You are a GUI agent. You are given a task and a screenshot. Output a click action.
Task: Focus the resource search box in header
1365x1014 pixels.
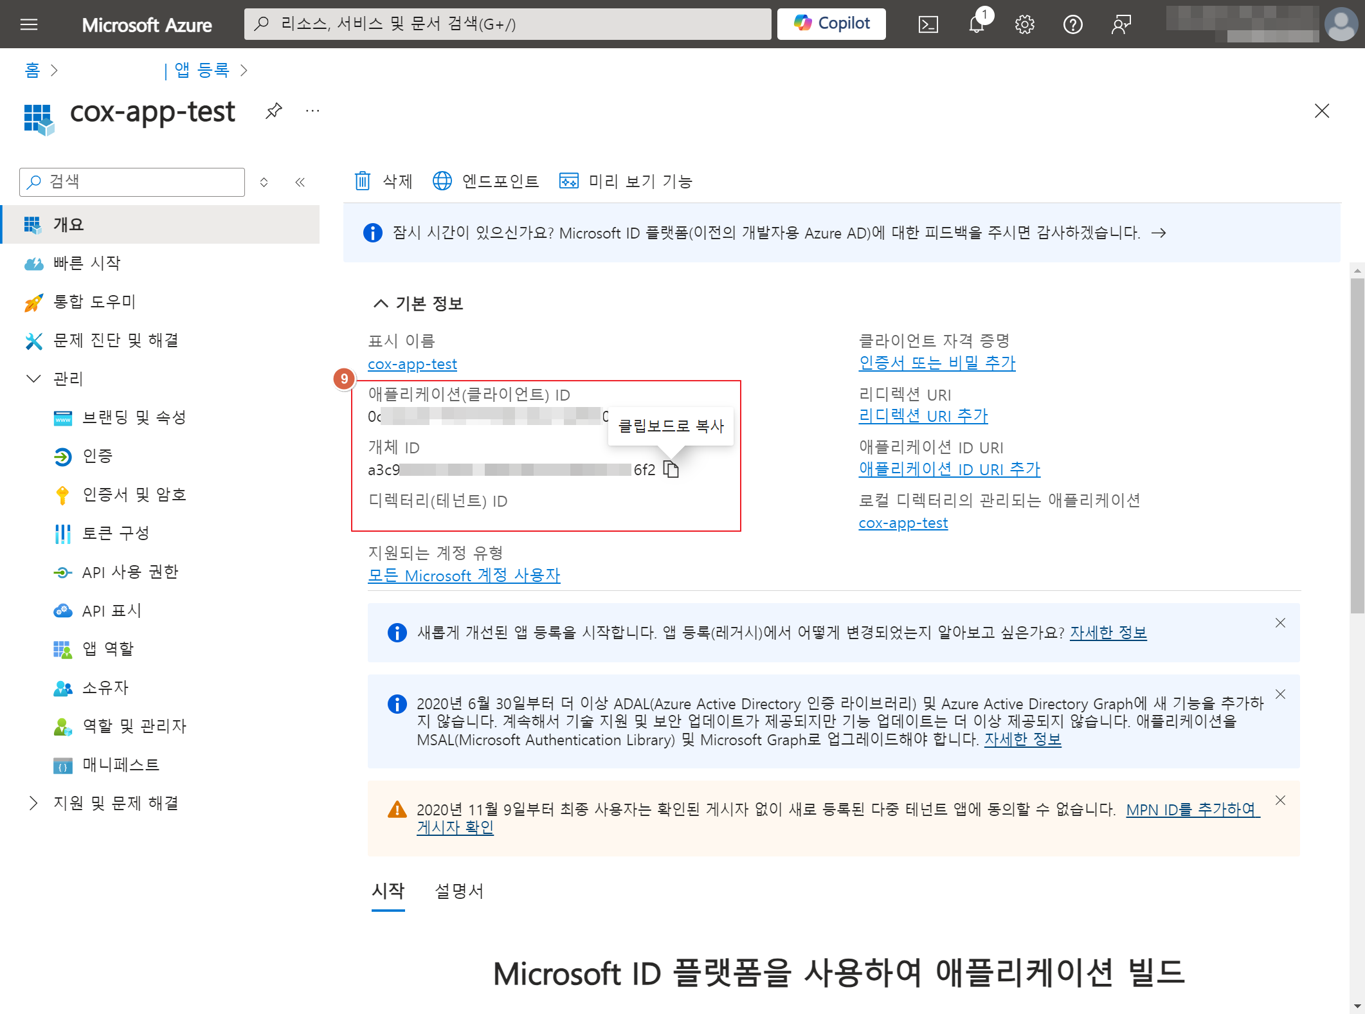507,24
